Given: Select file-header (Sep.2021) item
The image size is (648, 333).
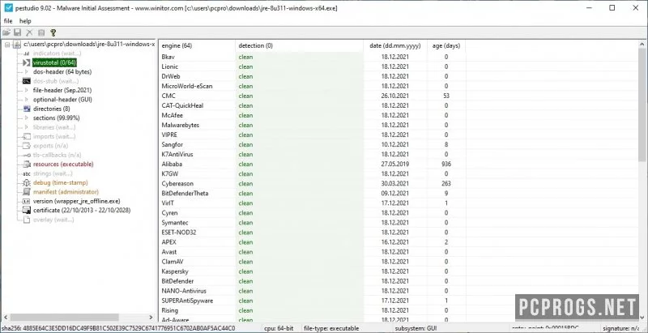Looking at the screenshot, I should 62,90.
